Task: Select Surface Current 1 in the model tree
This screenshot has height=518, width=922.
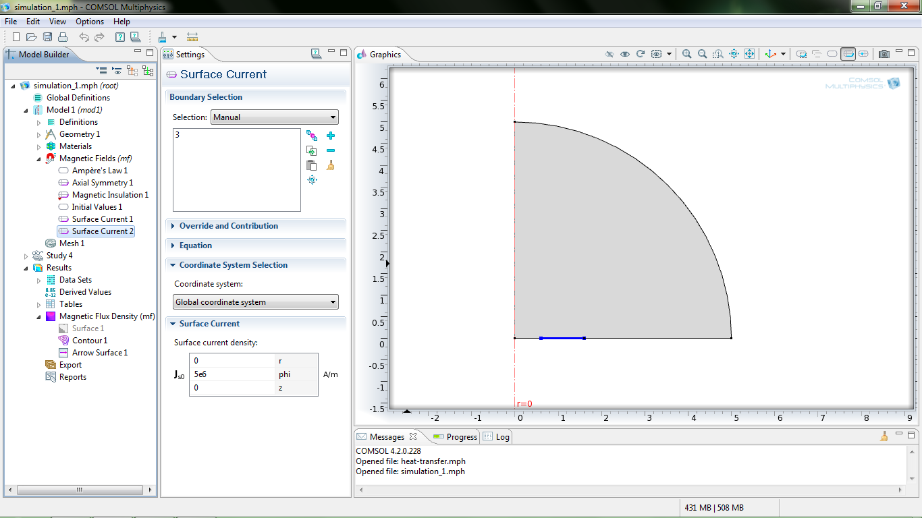Action: point(102,219)
